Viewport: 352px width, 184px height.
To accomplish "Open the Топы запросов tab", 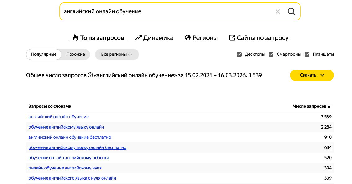I will coord(98,38).
